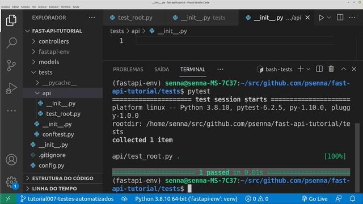Open __init__.py inside api folder
Viewport: 363px width, 204px height.
tap(61, 103)
